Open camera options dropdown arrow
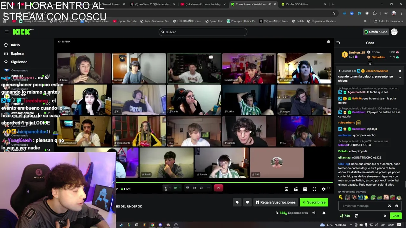The image size is (406, 228). click(x=180, y=188)
